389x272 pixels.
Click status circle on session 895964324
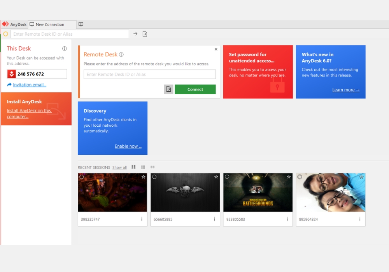(x=300, y=177)
